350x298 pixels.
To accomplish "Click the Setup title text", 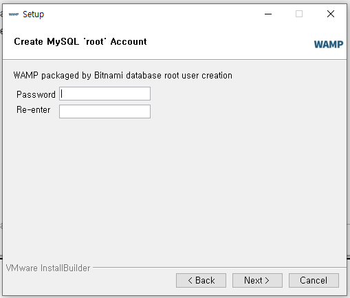I will coord(34,14).
